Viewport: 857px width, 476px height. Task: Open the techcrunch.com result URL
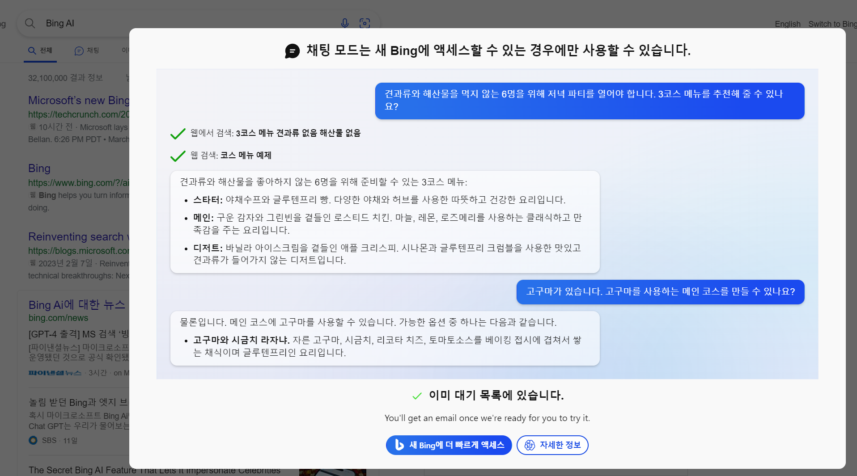coord(79,114)
